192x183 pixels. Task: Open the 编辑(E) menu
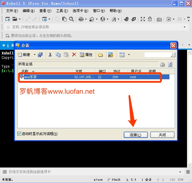click(x=28, y=11)
